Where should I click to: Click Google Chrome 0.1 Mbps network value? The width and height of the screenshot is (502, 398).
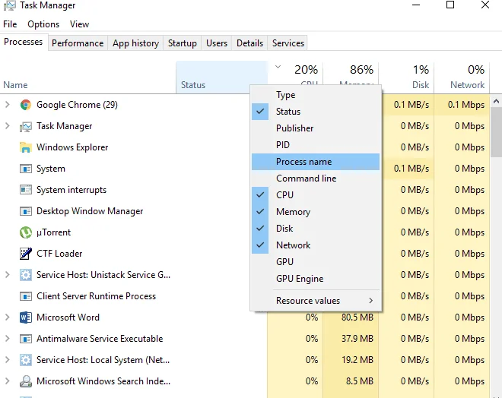click(466, 105)
